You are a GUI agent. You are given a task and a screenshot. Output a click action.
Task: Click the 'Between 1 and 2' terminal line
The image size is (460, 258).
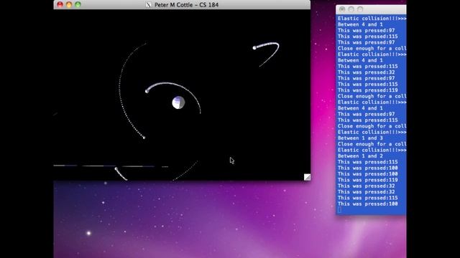(360, 156)
